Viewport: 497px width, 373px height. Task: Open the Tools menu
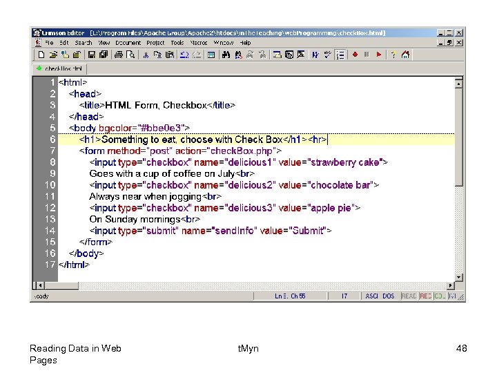coord(177,43)
